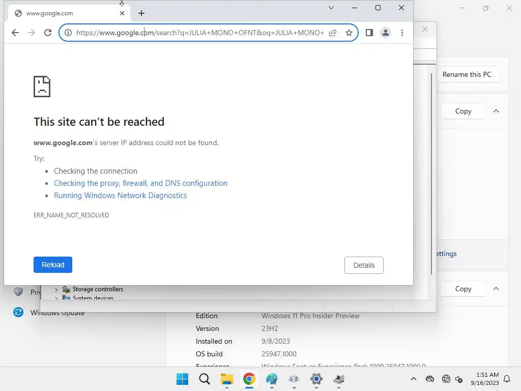Open the Chrome profile avatar menu
The width and height of the screenshot is (521, 391).
click(386, 33)
